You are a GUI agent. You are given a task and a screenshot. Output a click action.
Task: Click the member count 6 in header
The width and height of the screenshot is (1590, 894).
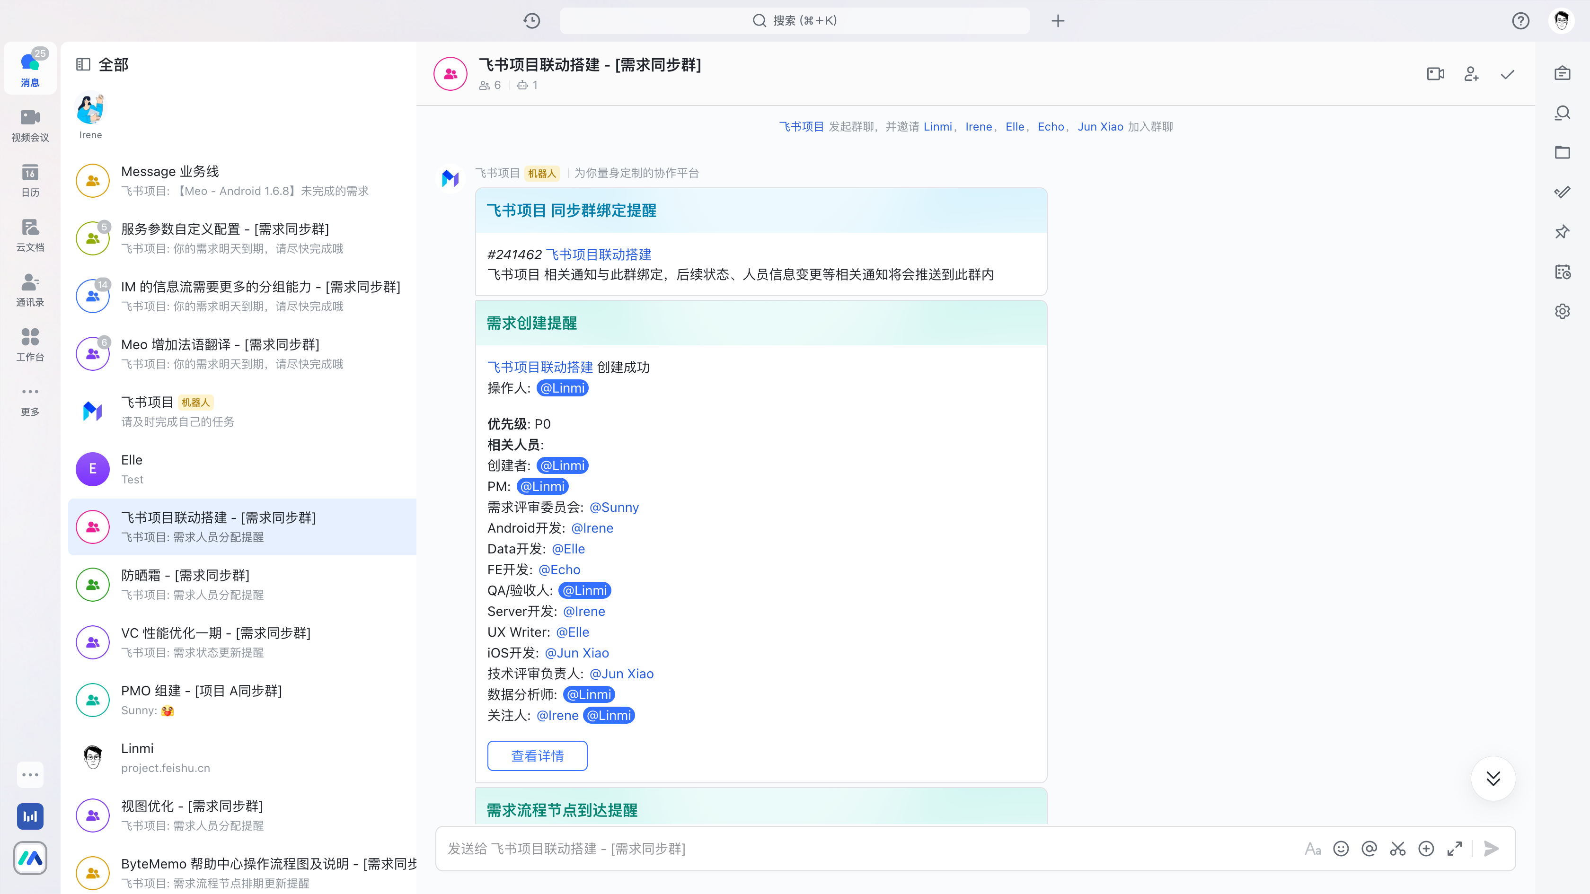click(x=490, y=85)
